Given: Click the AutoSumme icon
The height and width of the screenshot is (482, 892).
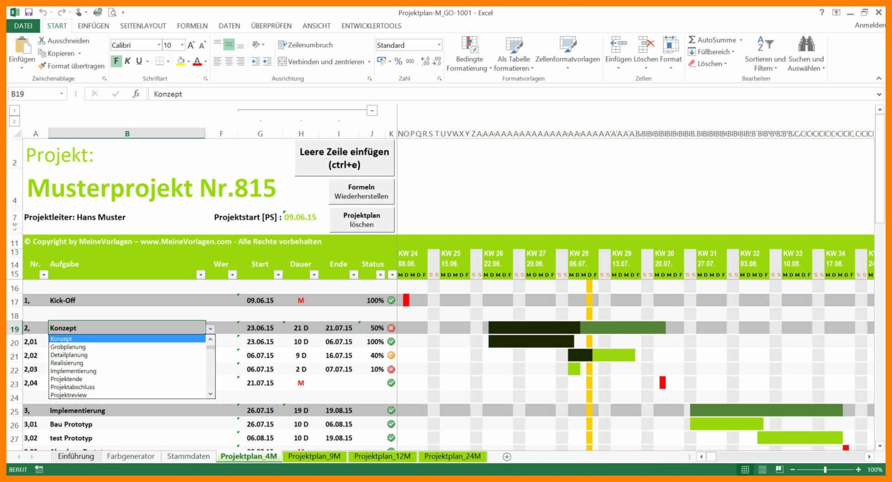Looking at the screenshot, I should [x=691, y=40].
